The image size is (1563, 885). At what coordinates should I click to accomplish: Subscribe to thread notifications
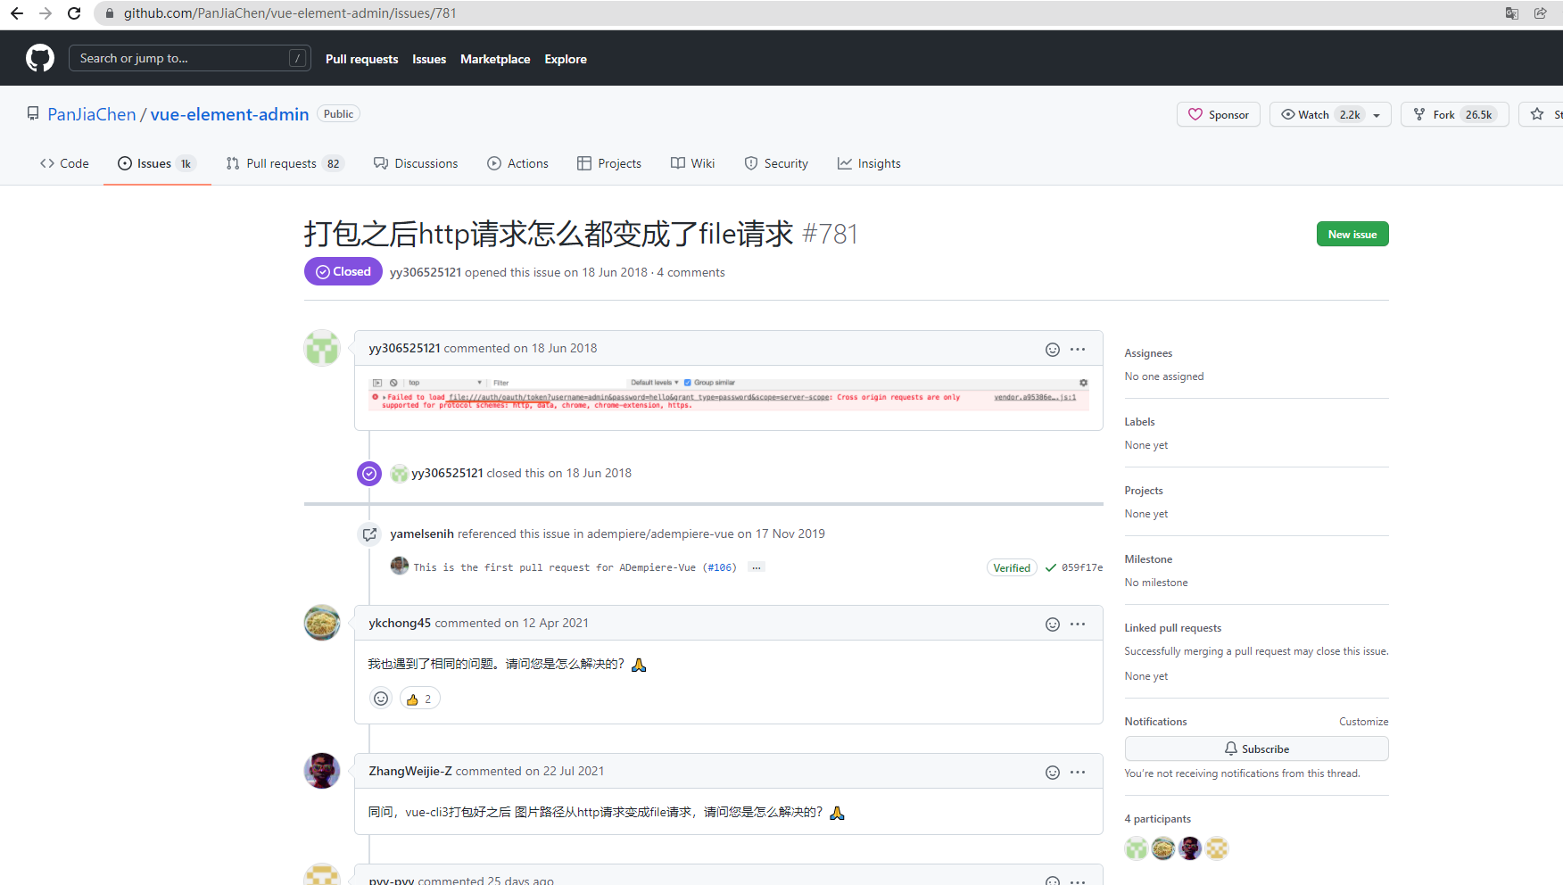1256,749
